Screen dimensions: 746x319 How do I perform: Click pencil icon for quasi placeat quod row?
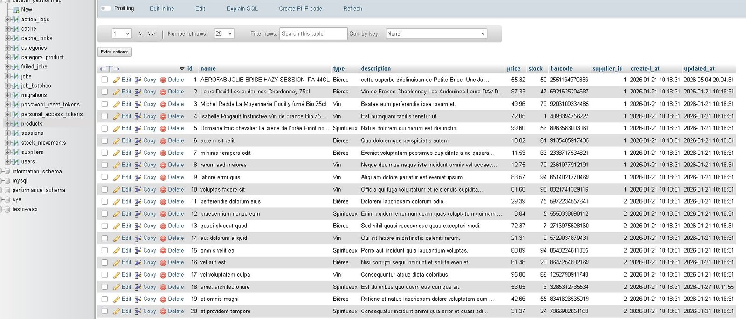point(117,226)
